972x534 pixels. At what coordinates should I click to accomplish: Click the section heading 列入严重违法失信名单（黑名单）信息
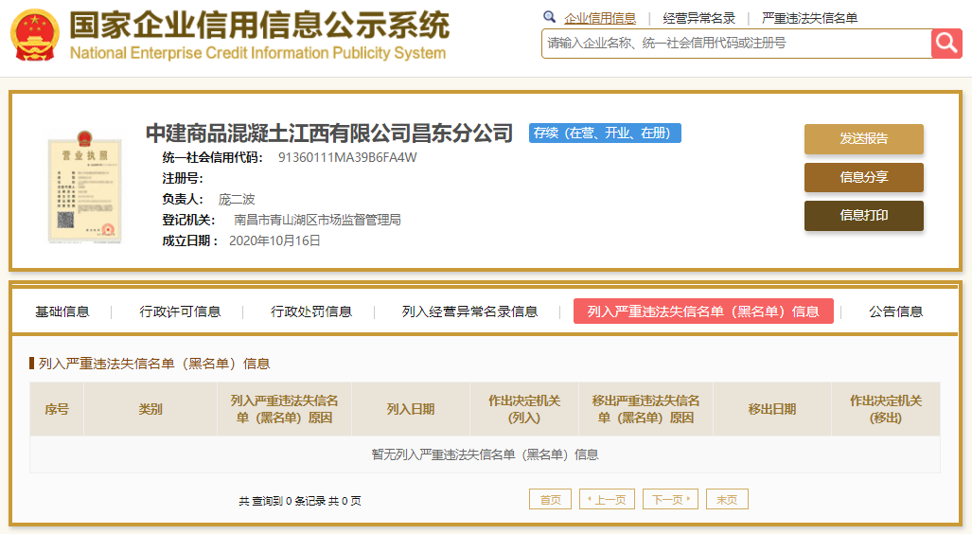click(154, 365)
